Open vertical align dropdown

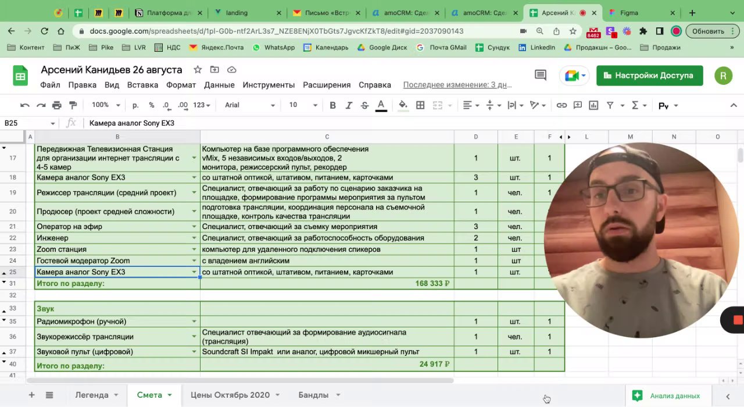(493, 105)
